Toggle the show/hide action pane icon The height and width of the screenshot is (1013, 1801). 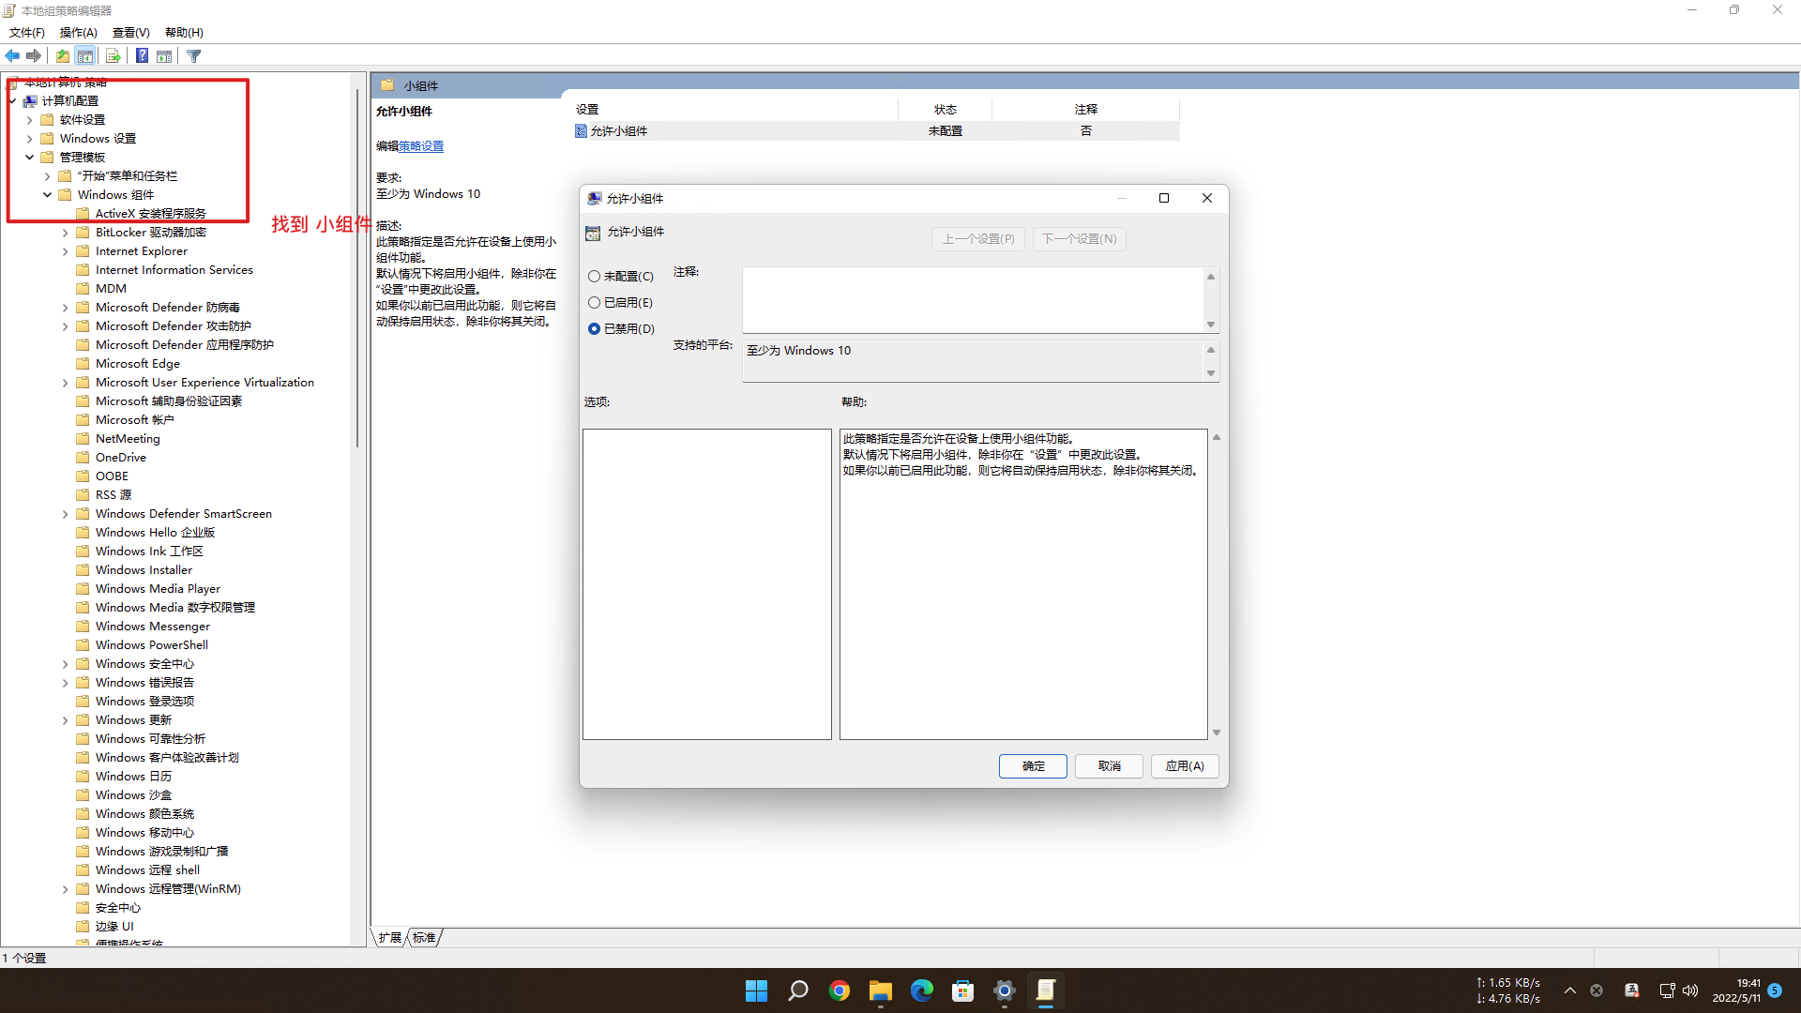164,56
